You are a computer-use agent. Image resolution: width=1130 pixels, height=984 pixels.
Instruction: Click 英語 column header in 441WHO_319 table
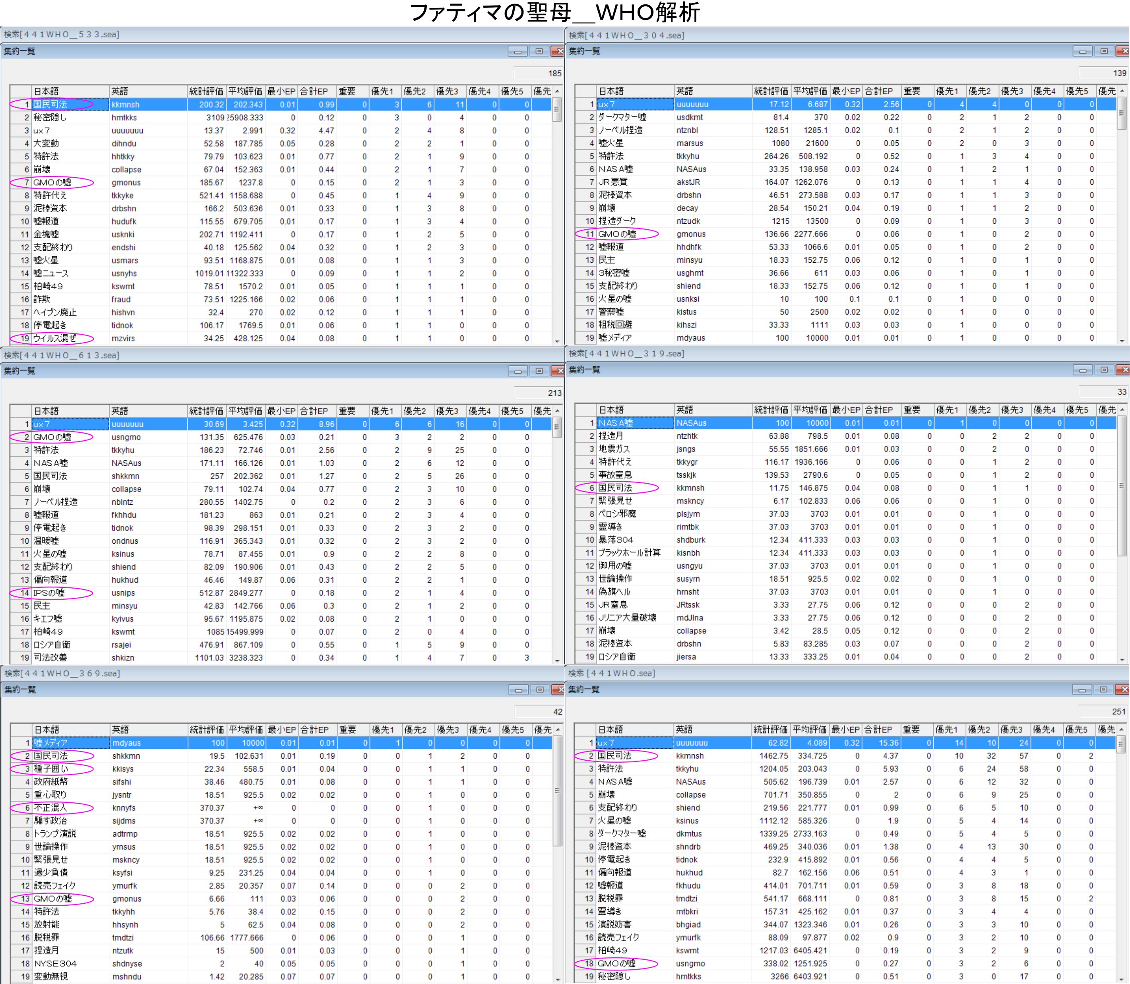pos(713,410)
